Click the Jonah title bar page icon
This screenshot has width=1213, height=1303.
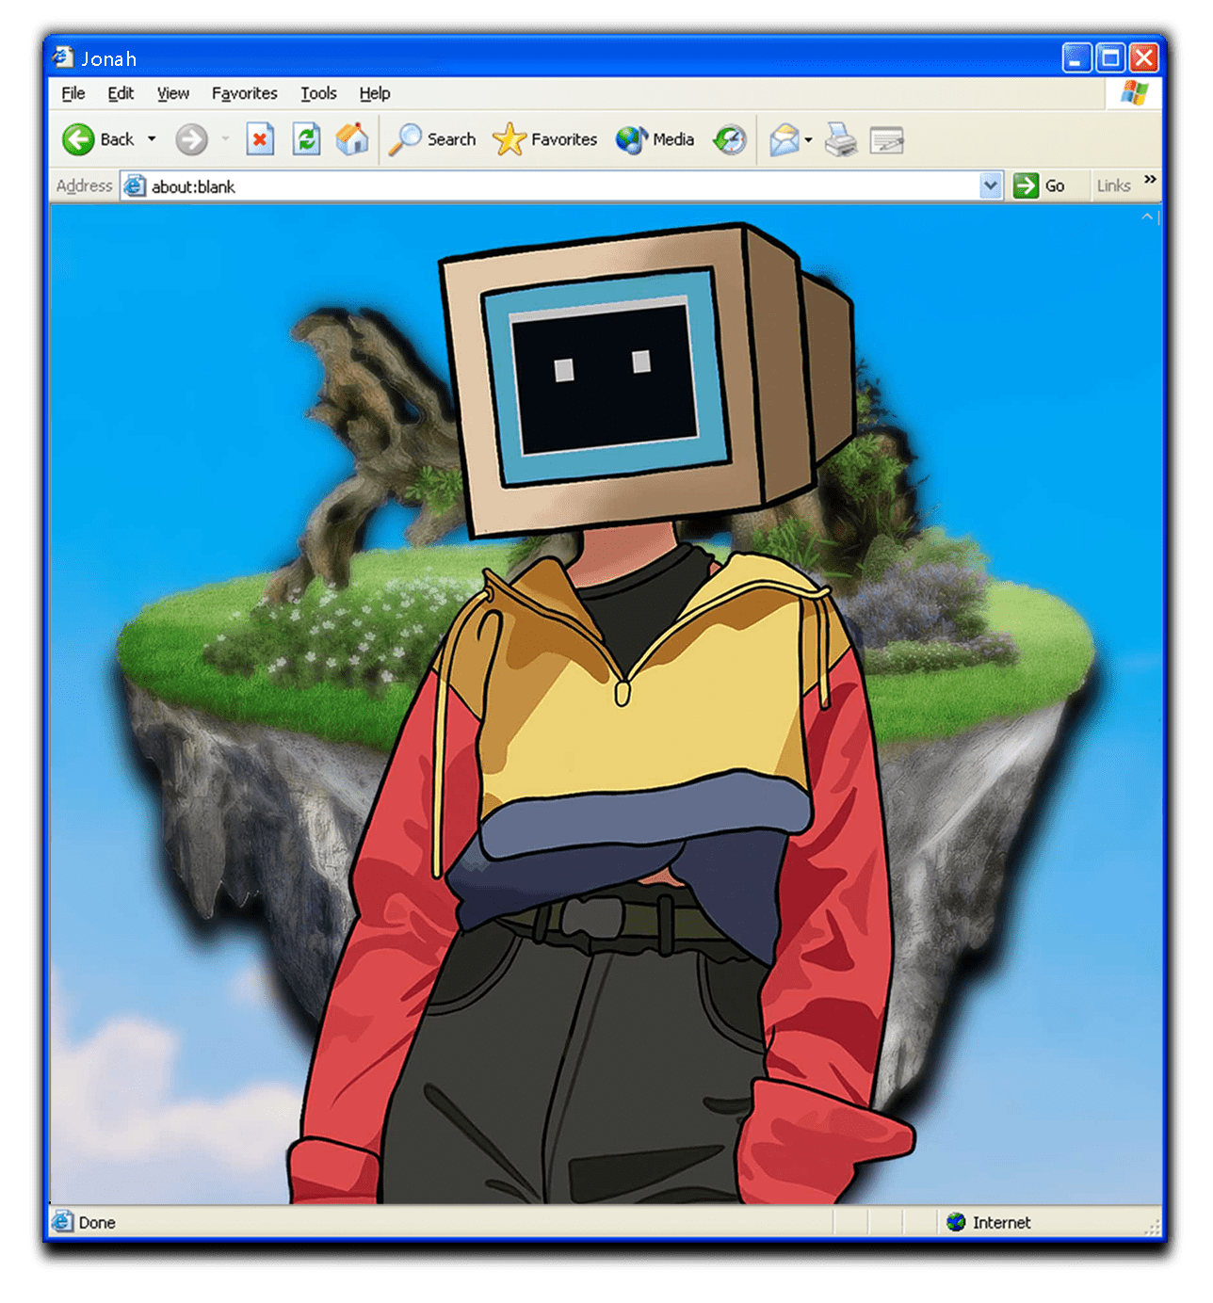click(x=63, y=57)
